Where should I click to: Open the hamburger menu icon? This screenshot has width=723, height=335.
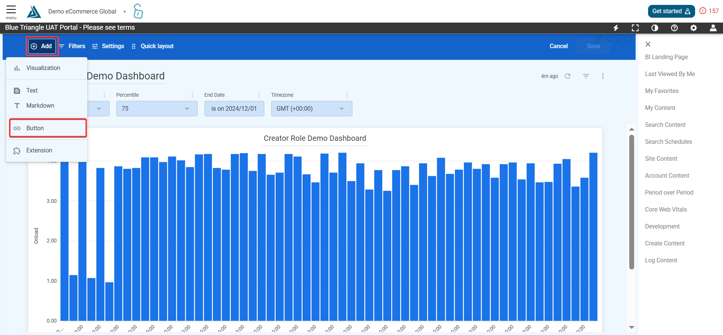tap(11, 12)
